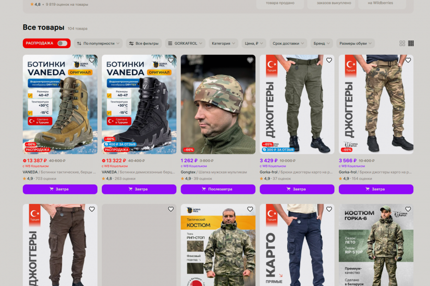The width and height of the screenshot is (430, 286).
Task: Expand the Бренд dropdown
Action: click(322, 43)
